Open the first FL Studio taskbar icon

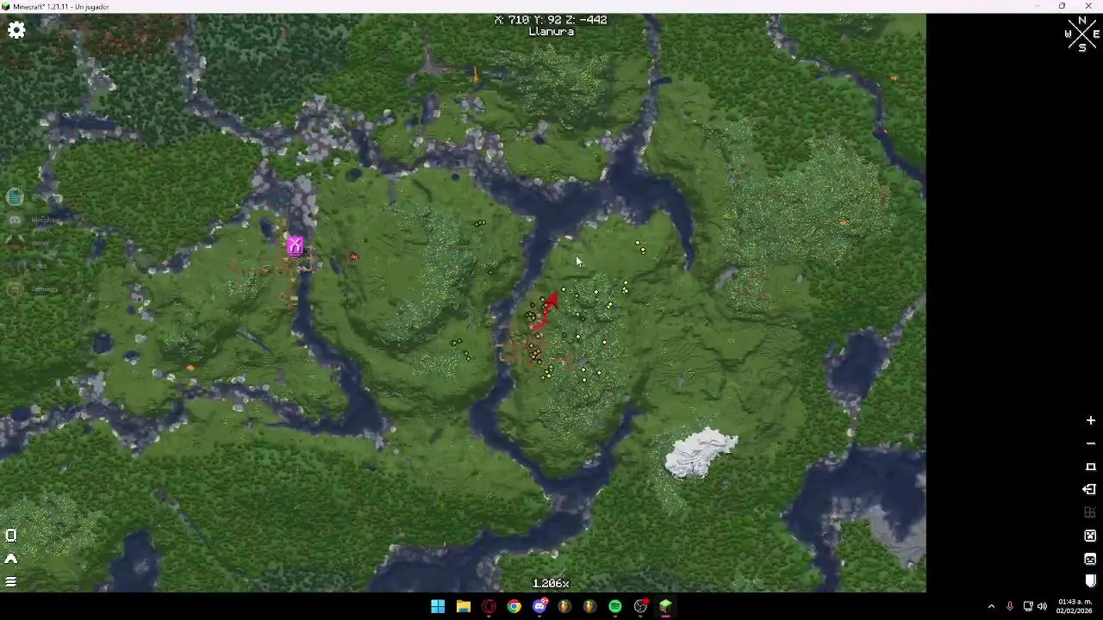coord(565,606)
